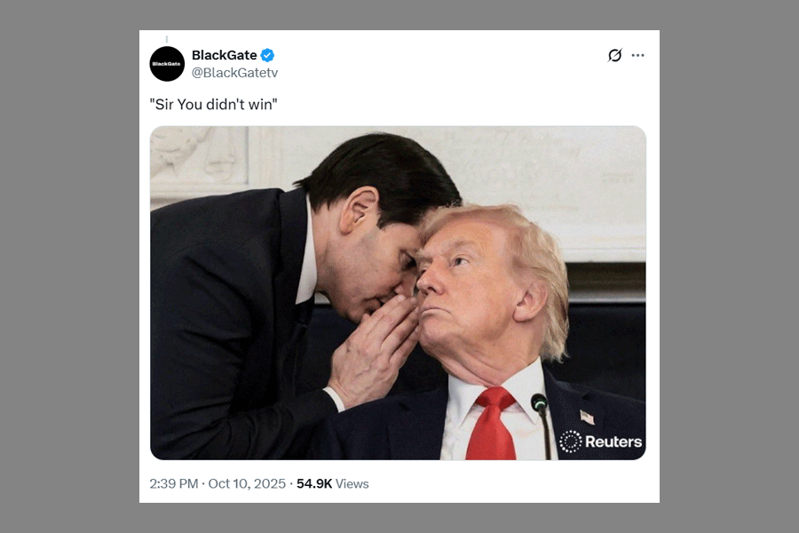Open the Grok explain-post icon
This screenshot has height=533, width=799.
click(615, 55)
